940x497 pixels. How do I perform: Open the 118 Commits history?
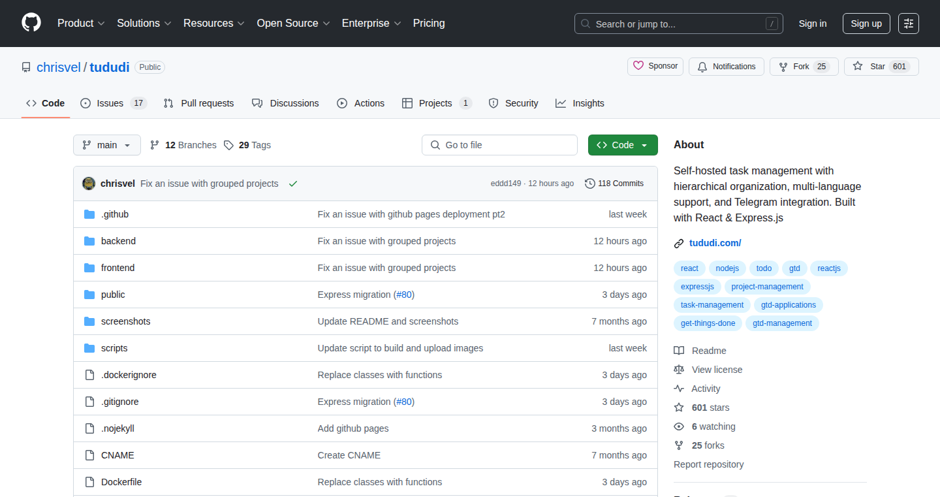(x=614, y=184)
